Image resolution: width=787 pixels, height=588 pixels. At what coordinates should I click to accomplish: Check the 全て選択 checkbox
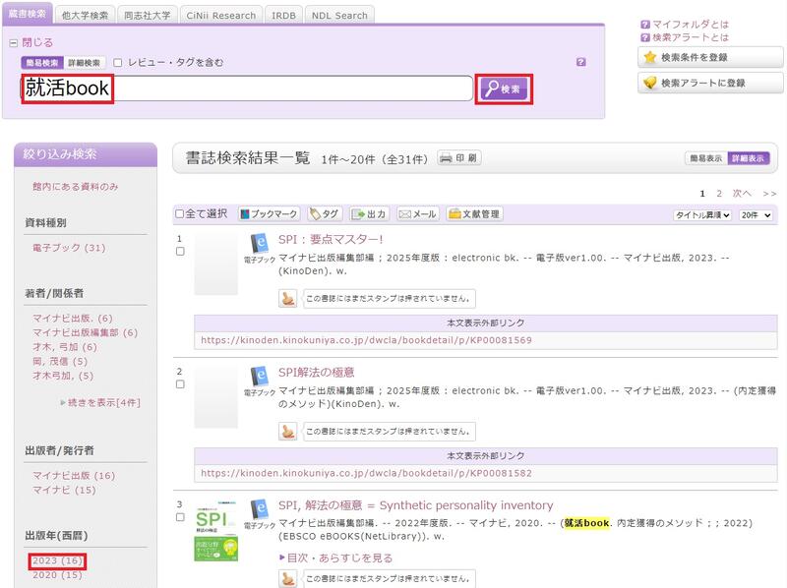179,213
